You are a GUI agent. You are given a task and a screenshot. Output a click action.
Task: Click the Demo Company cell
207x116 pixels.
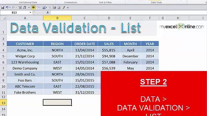point(25,68)
